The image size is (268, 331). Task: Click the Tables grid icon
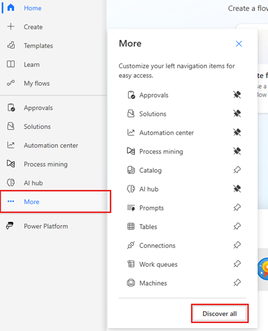pyautogui.click(x=131, y=226)
